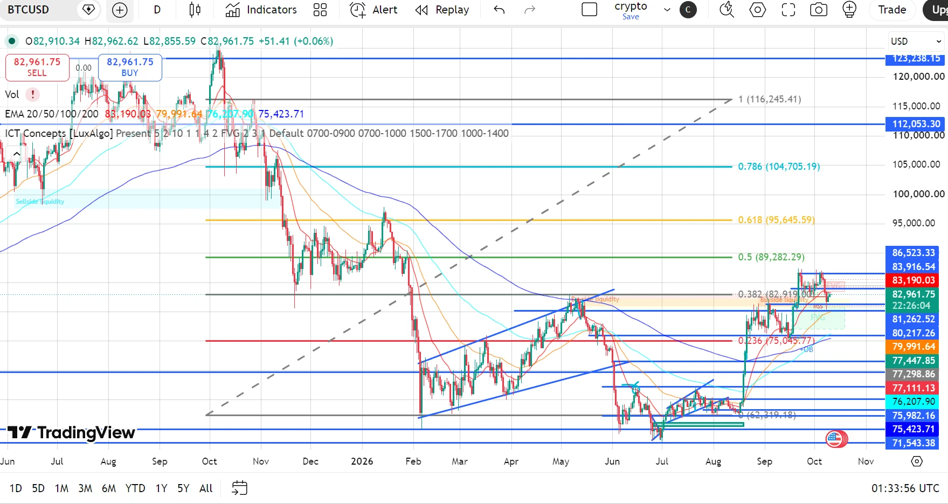Open the BTCUSD symbol search

coord(29,10)
